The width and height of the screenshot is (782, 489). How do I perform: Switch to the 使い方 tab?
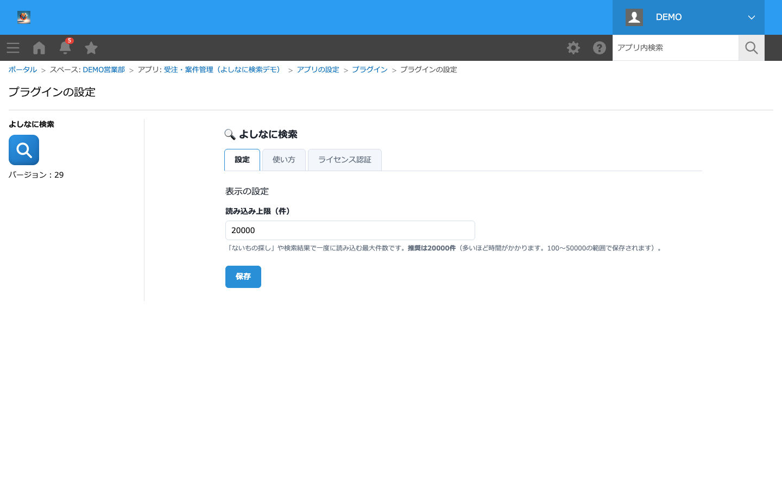[284, 160]
